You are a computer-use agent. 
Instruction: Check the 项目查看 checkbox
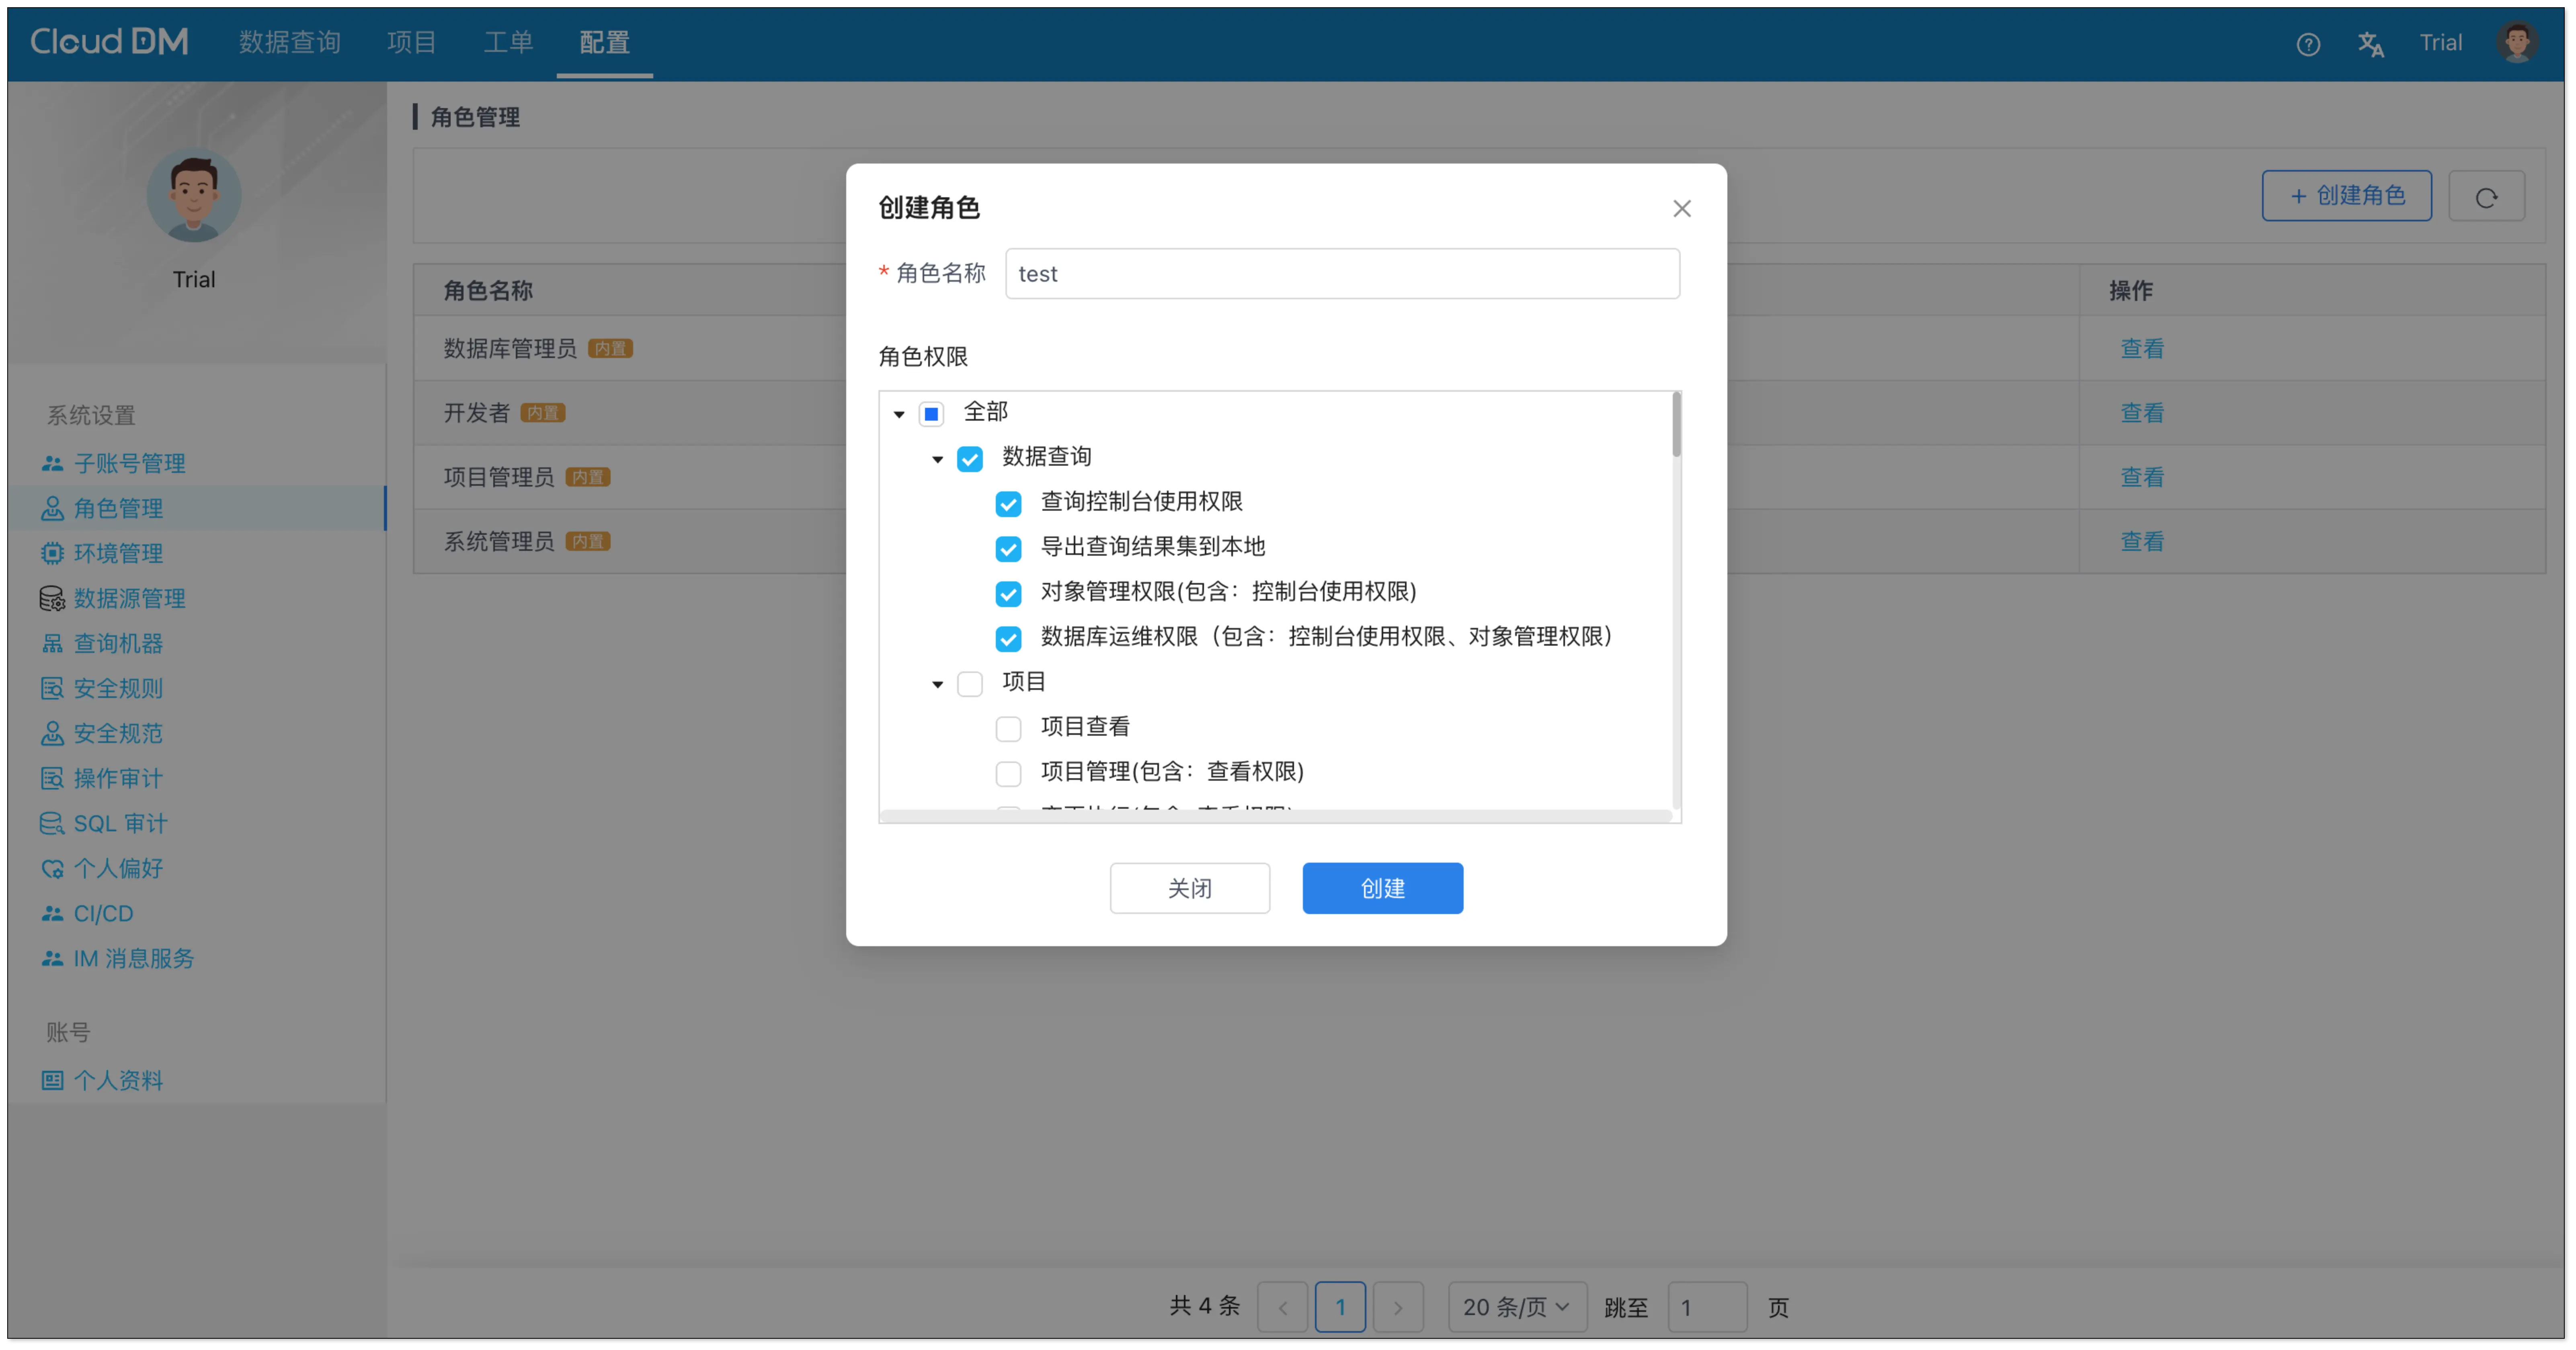click(1008, 728)
